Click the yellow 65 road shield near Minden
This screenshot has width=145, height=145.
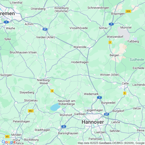[x=7, y=137]
